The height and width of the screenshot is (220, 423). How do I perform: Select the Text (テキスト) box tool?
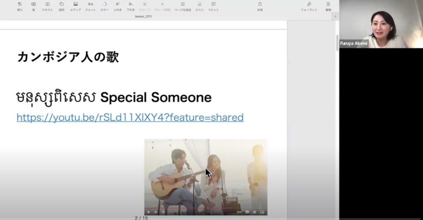coord(48,6)
